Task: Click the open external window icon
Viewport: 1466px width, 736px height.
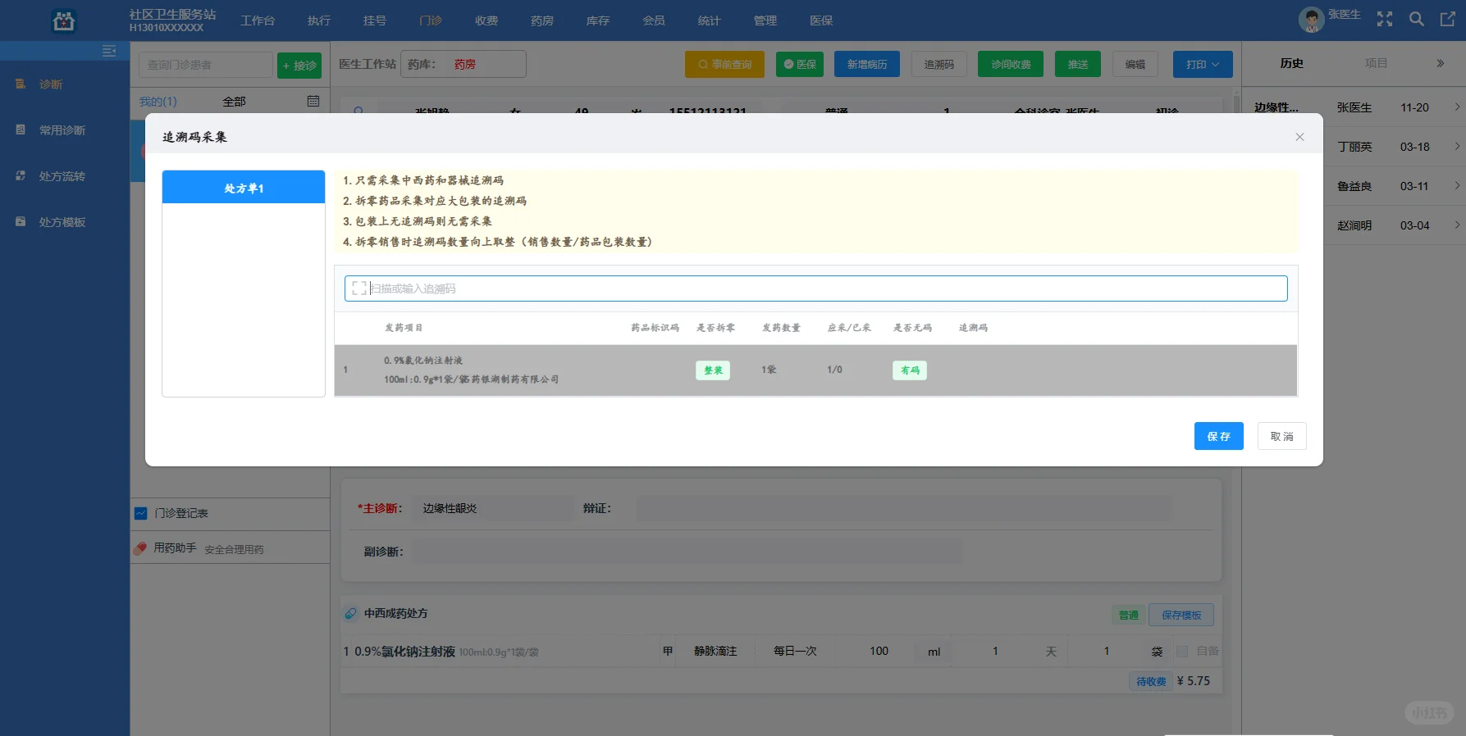Action: pyautogui.click(x=1448, y=20)
